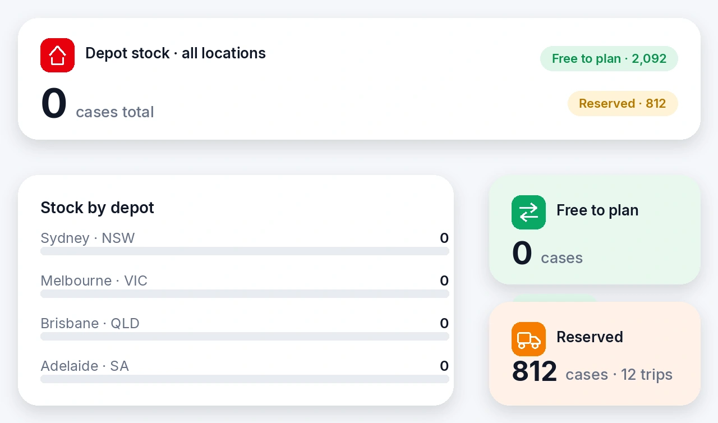Viewport: 718px width, 423px height.
Task: Click the 'cases total' label
Action: tap(115, 112)
